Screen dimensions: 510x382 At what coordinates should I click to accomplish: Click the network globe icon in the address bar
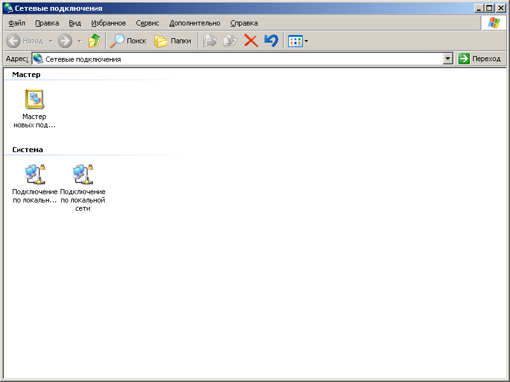point(38,59)
